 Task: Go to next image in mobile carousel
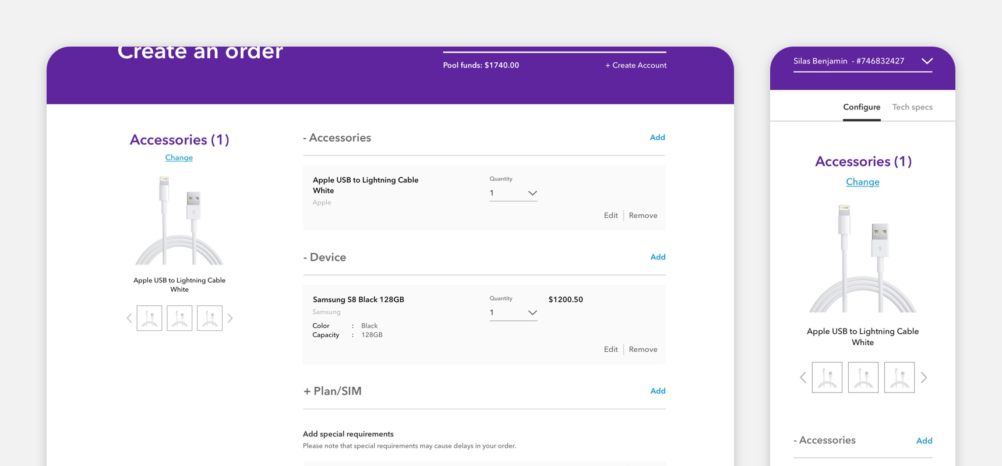pos(924,377)
